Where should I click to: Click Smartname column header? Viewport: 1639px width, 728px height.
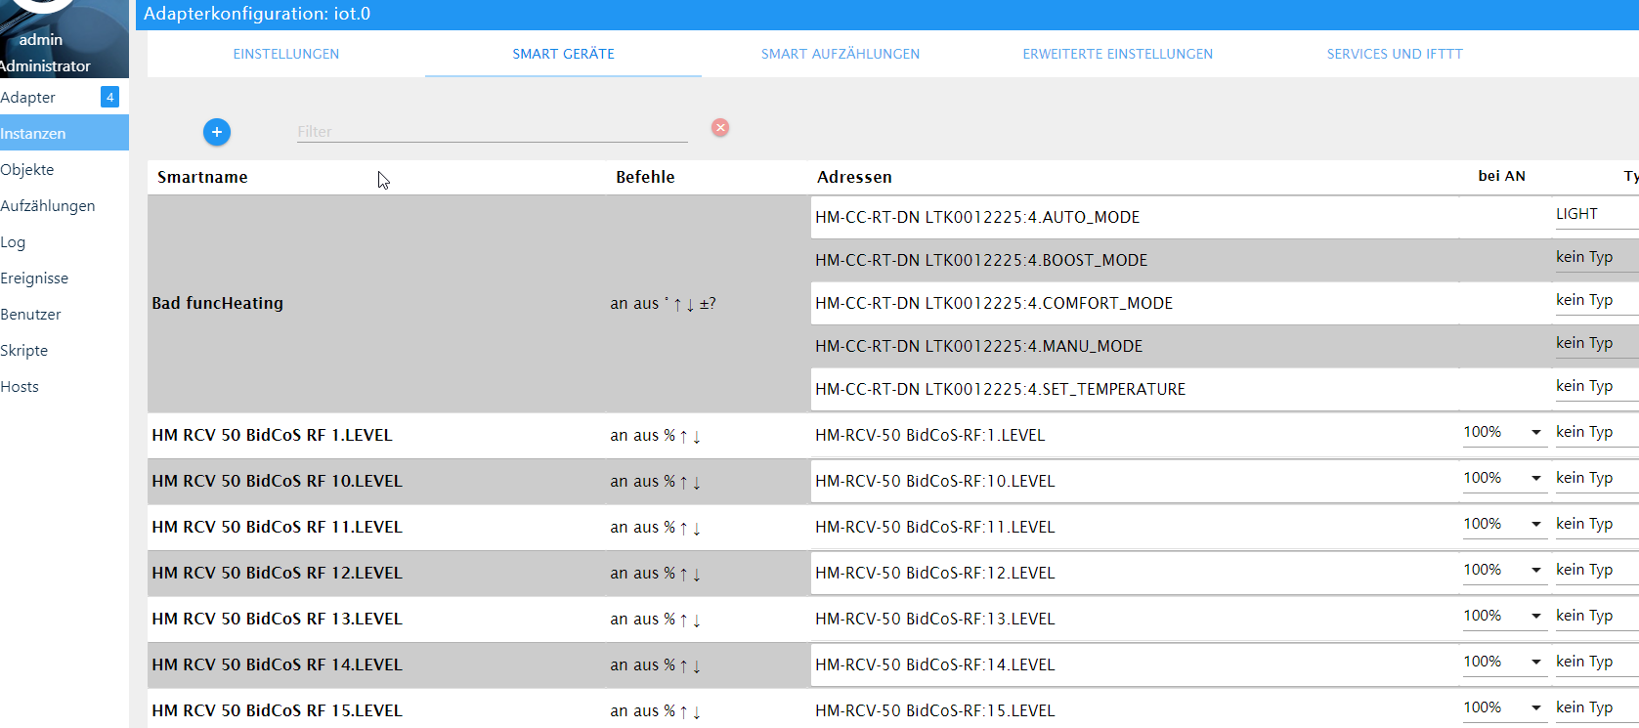tap(202, 177)
